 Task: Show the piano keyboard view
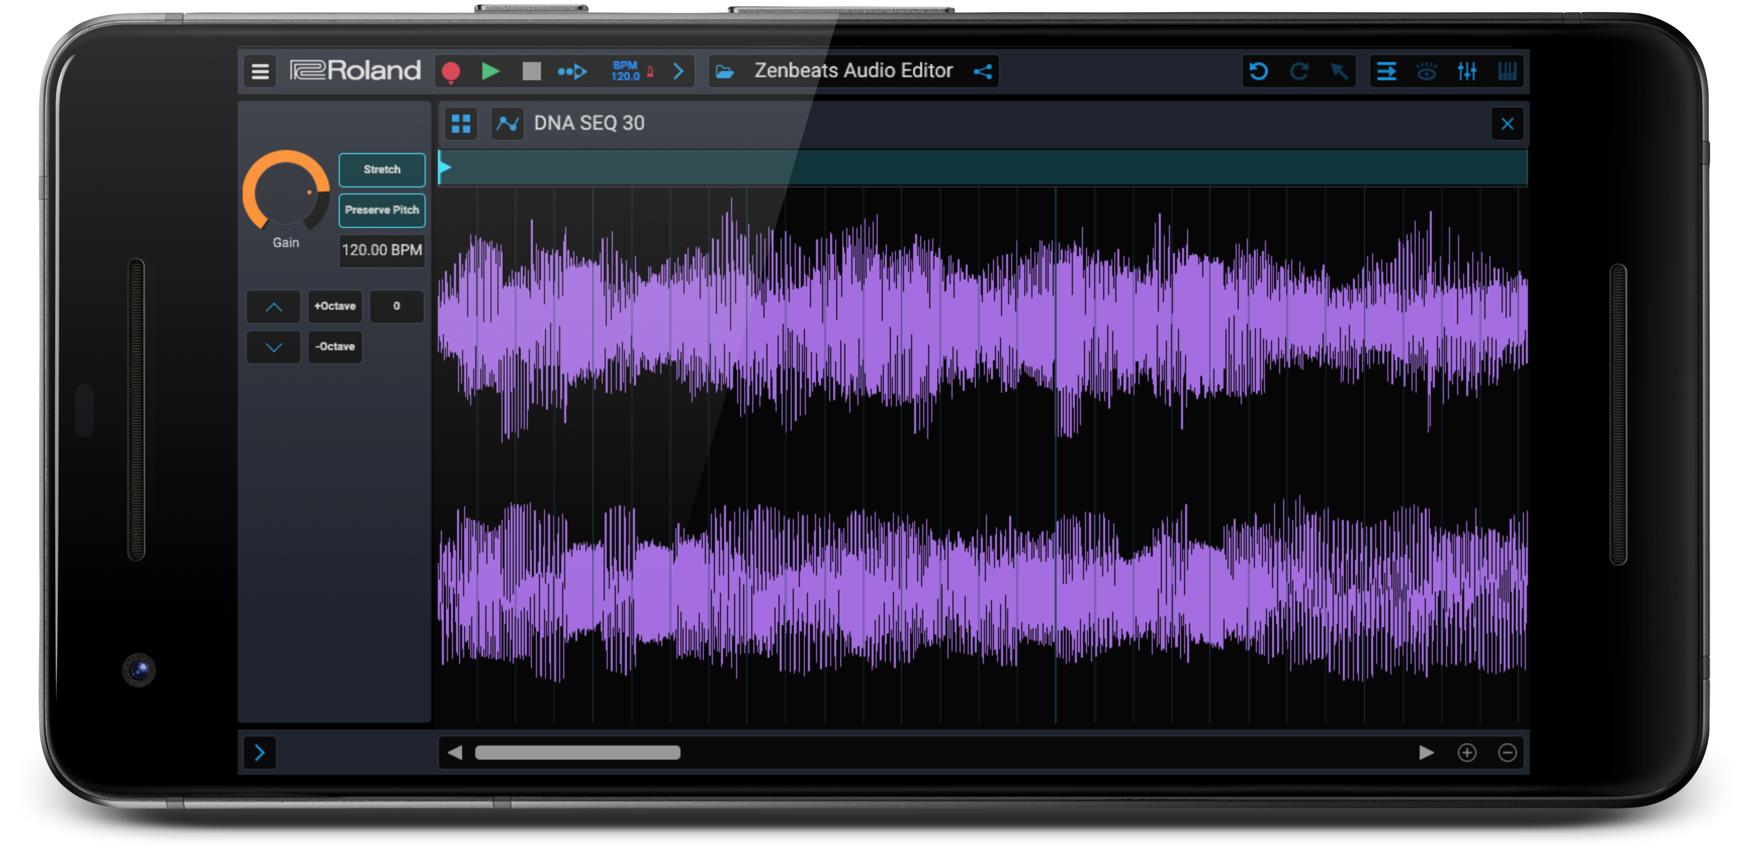tap(1507, 71)
